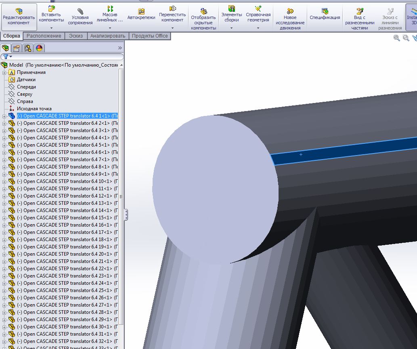Expand the Примечания (Annotations) folder in the tree

pos(5,72)
